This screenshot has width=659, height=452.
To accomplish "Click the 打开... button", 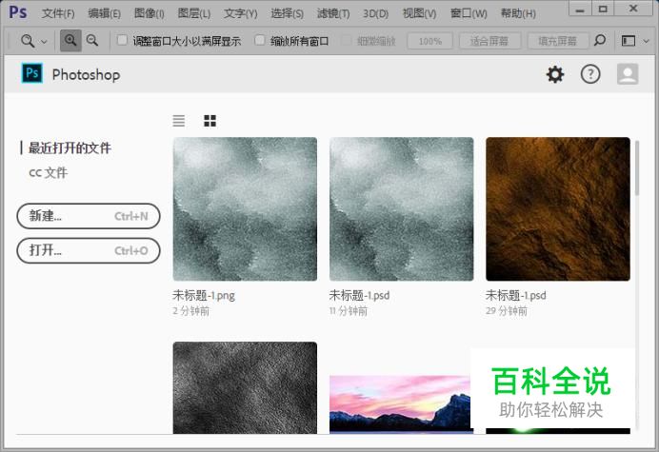I will (x=89, y=250).
